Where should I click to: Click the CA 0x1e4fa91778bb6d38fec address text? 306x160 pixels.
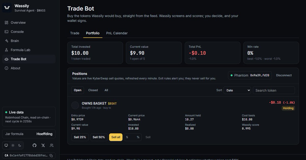pyautogui.click(x=28, y=155)
